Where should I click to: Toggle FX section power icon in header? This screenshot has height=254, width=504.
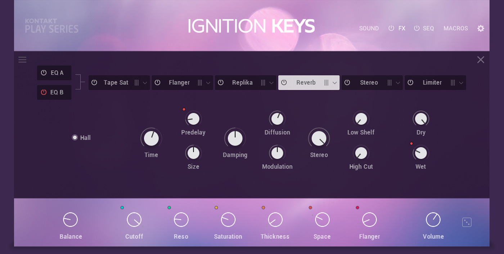click(391, 28)
